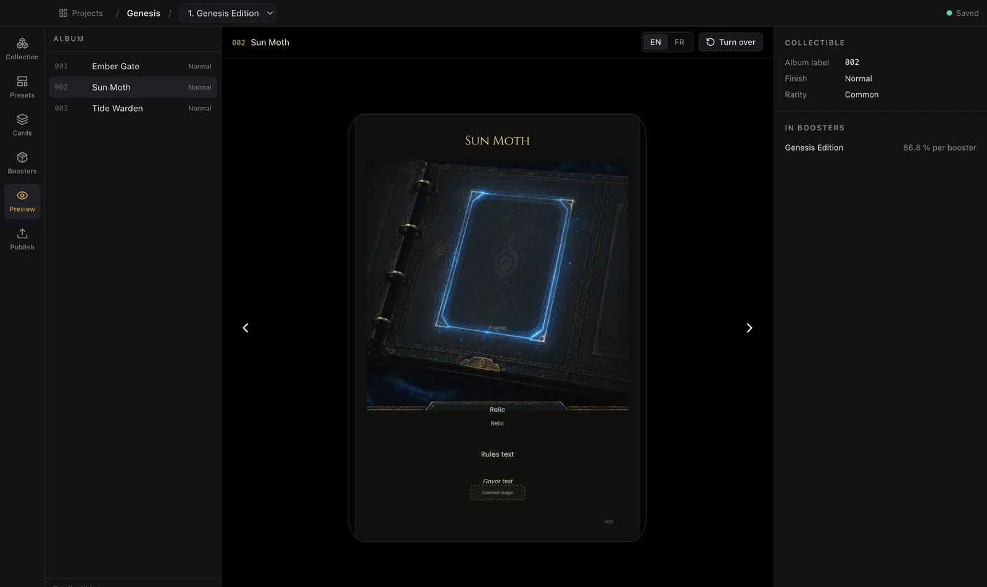Click the Flavor text on card
Viewport: 987px width, 587px height.
point(497,481)
